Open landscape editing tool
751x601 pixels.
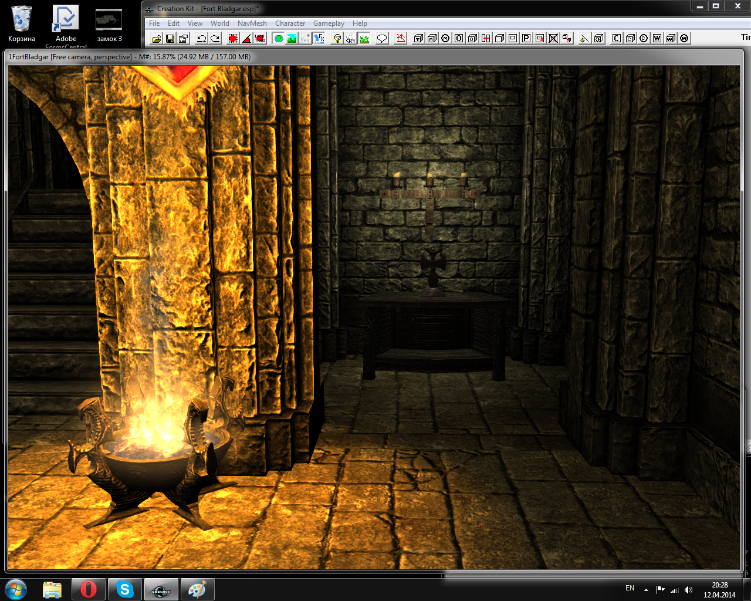pyautogui.click(x=292, y=38)
